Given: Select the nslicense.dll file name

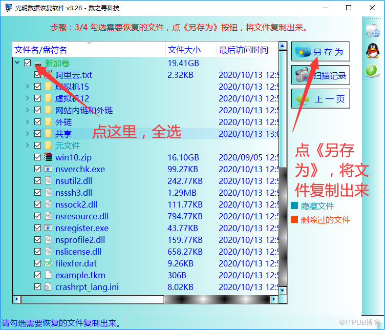Looking at the screenshot, I should coord(78,252).
